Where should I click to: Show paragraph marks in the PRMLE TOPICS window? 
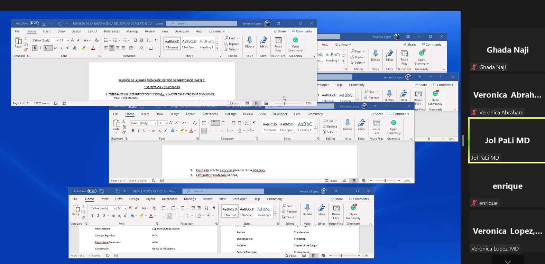[x=214, y=208]
